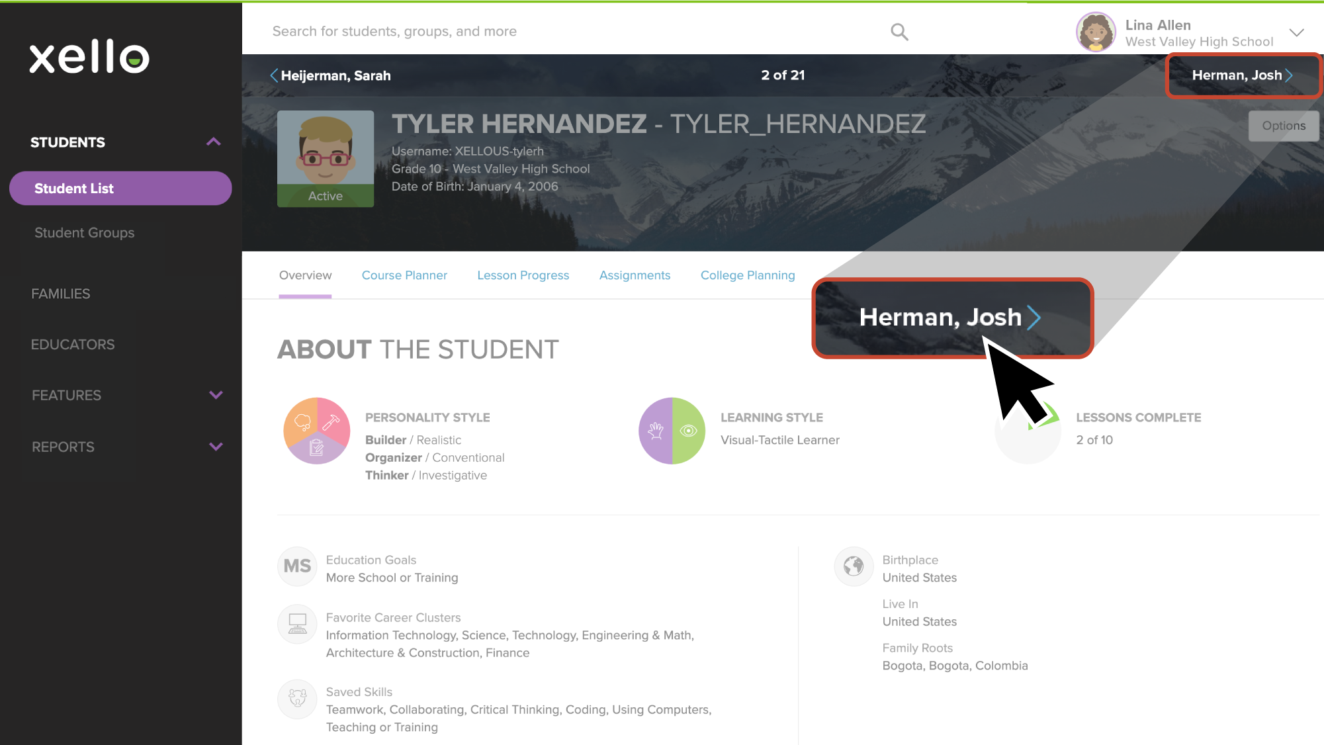Click the Education Goals MS icon
Image resolution: width=1324 pixels, height=745 pixels.
[x=297, y=566]
